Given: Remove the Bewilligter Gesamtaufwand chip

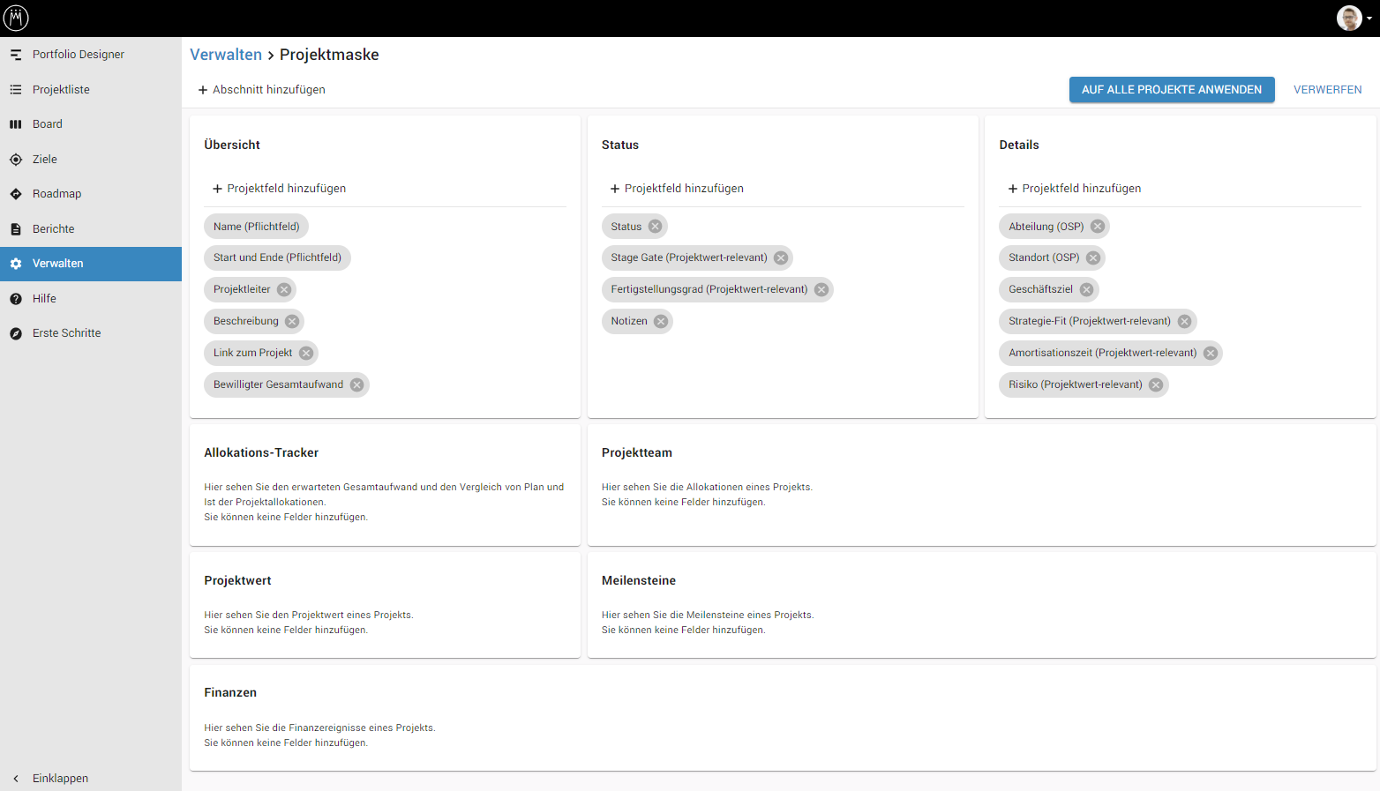Looking at the screenshot, I should 357,384.
